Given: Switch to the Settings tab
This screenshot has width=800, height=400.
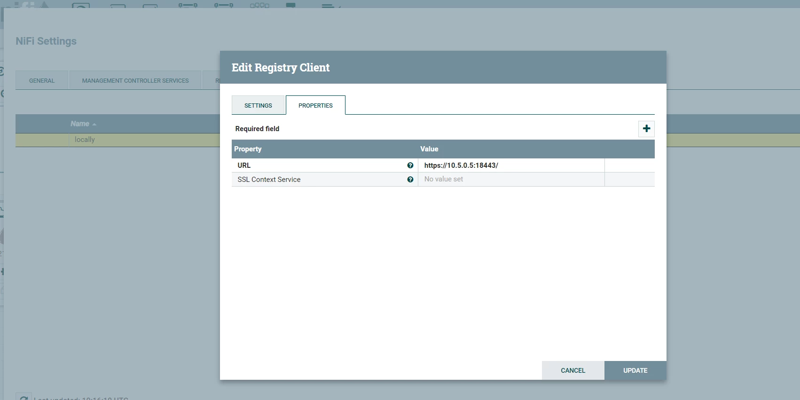Looking at the screenshot, I should coord(258,105).
